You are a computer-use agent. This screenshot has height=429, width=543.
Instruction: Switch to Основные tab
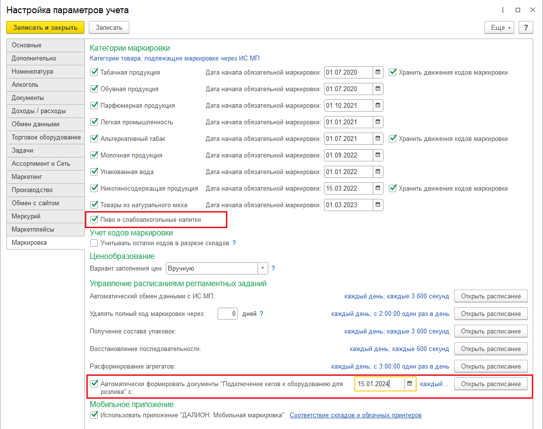tap(45, 45)
